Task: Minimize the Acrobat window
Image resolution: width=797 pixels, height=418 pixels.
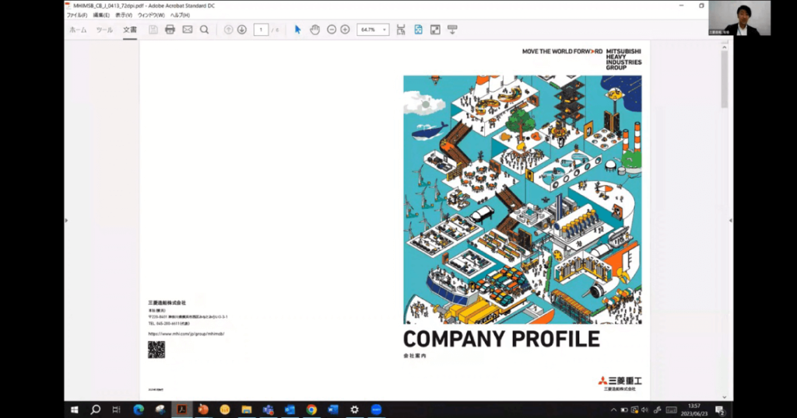Action: 681,5
